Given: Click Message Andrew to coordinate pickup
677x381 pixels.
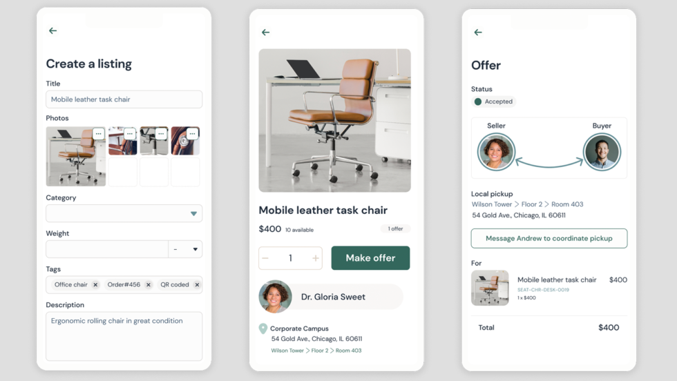Looking at the screenshot, I should (x=549, y=238).
